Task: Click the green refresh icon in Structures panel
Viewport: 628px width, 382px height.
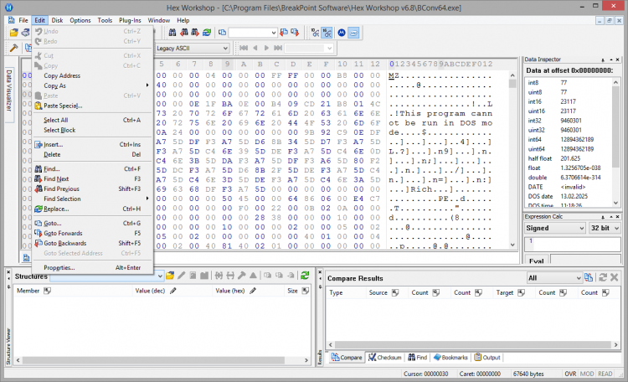Action: click(306, 276)
